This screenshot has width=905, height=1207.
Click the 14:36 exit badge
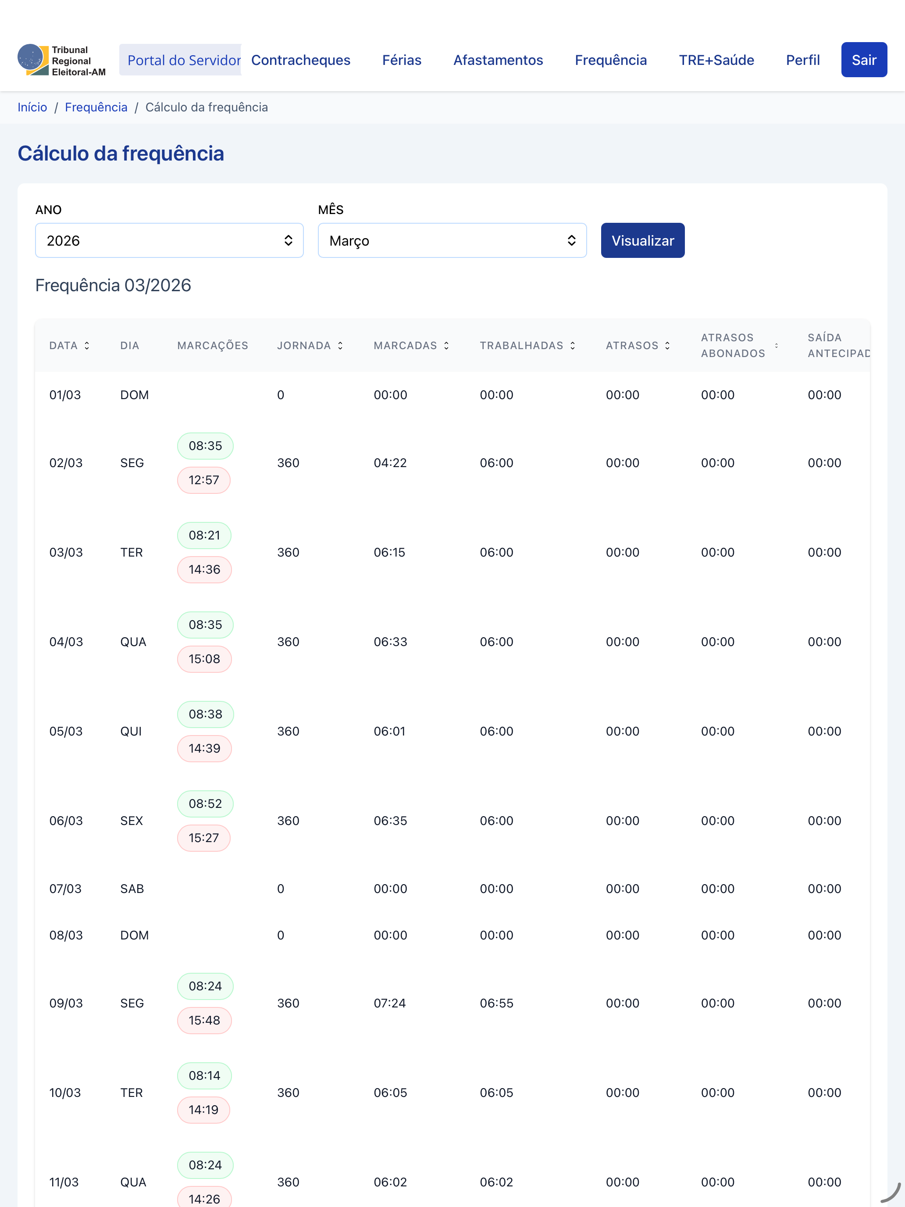point(204,570)
